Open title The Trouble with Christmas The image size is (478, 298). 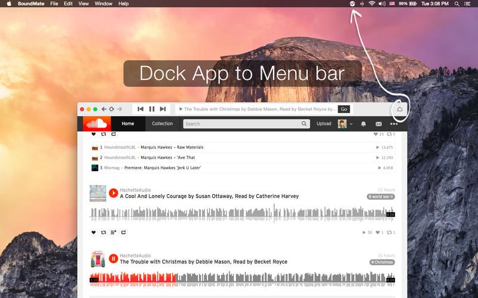point(204,262)
